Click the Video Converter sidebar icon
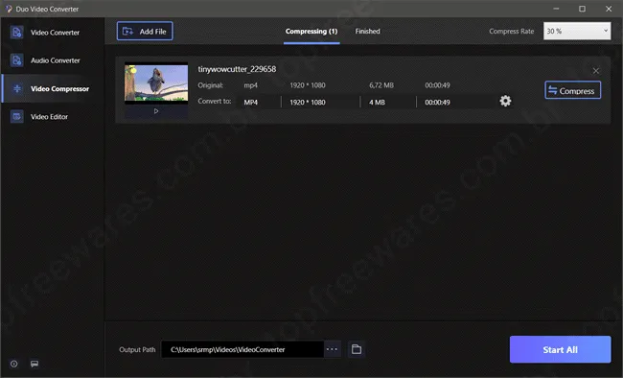Image resolution: width=623 pixels, height=378 pixels. tap(16, 33)
